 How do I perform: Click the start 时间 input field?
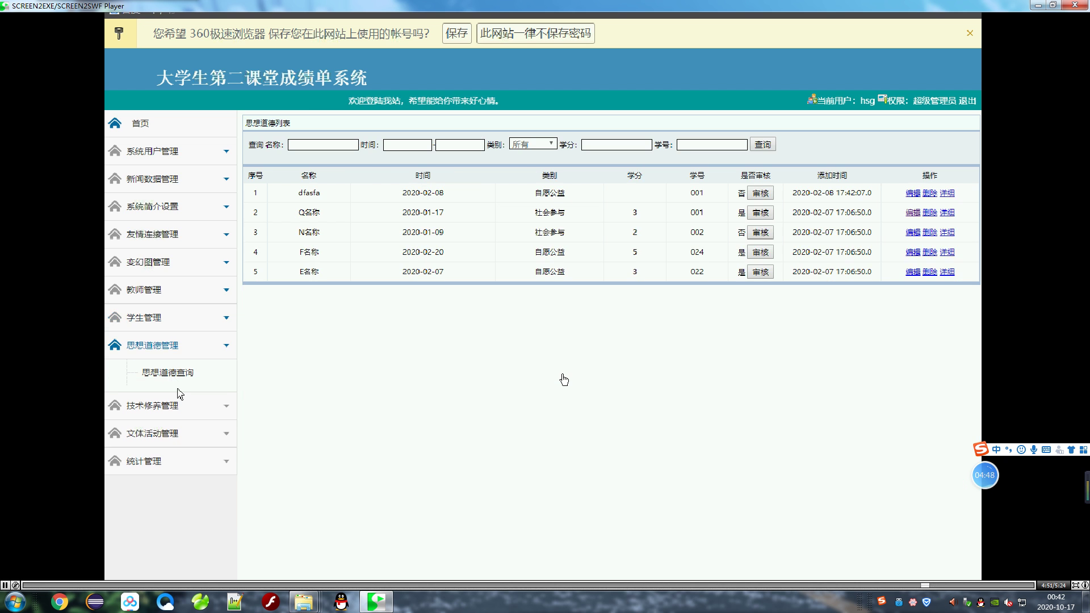[408, 145]
